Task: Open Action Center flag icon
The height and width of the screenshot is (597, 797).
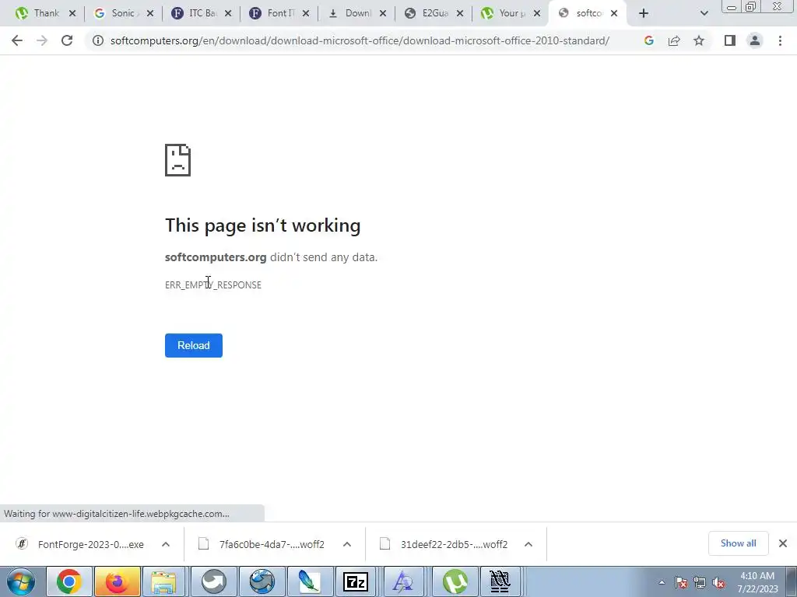Action: [681, 583]
